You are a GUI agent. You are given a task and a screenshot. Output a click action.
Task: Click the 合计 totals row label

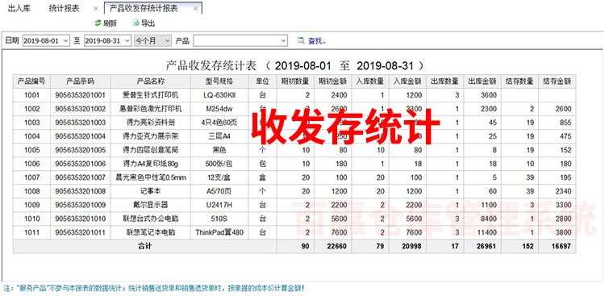point(144,246)
